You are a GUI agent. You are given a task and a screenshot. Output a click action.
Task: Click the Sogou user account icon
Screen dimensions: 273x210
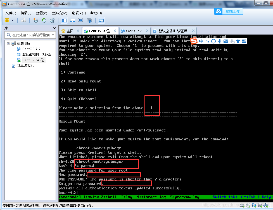[232, 41]
